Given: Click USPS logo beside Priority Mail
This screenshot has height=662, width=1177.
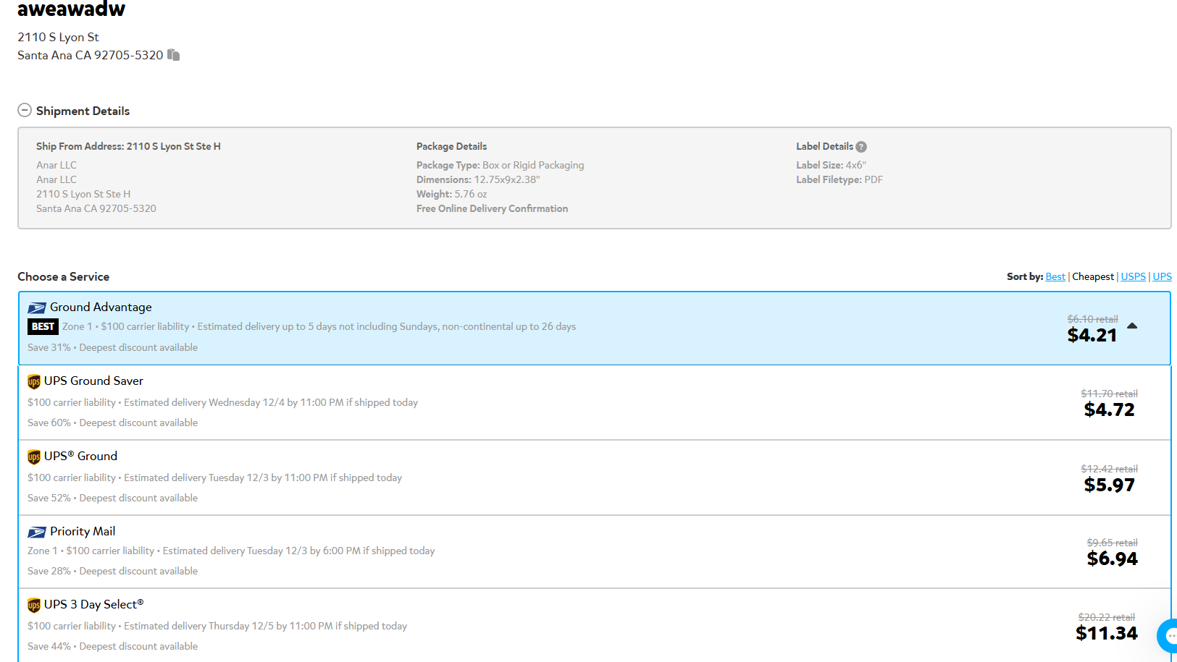Looking at the screenshot, I should click(x=37, y=532).
